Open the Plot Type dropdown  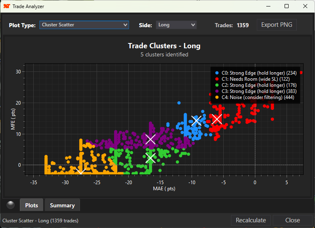(84, 25)
